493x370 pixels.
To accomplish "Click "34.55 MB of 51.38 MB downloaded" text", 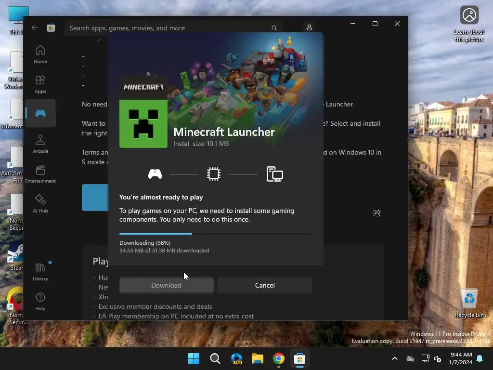I will pos(164,251).
